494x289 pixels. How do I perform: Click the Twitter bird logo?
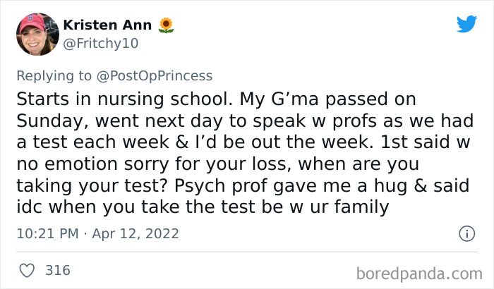point(466,24)
